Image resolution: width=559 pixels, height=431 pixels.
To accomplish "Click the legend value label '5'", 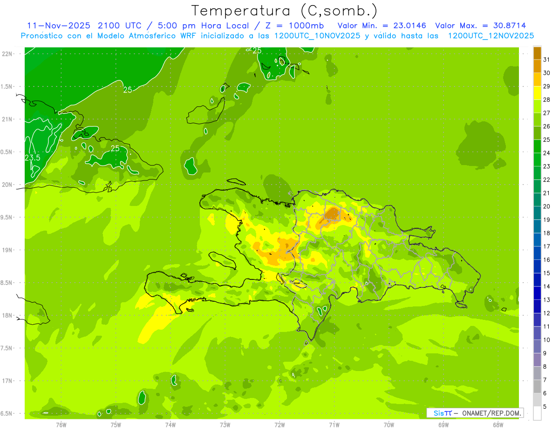I will click(545, 407).
